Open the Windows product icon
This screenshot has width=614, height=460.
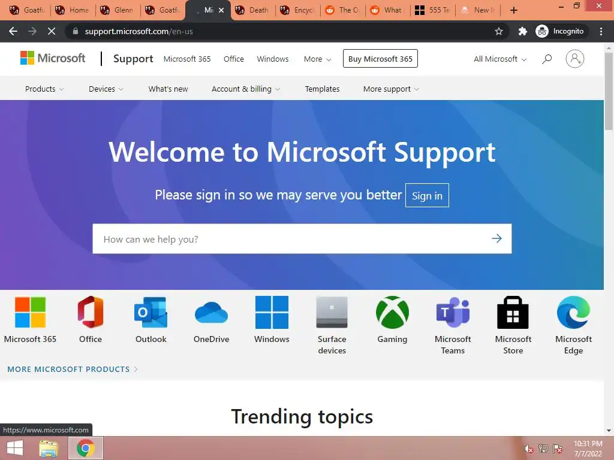pyautogui.click(x=272, y=311)
